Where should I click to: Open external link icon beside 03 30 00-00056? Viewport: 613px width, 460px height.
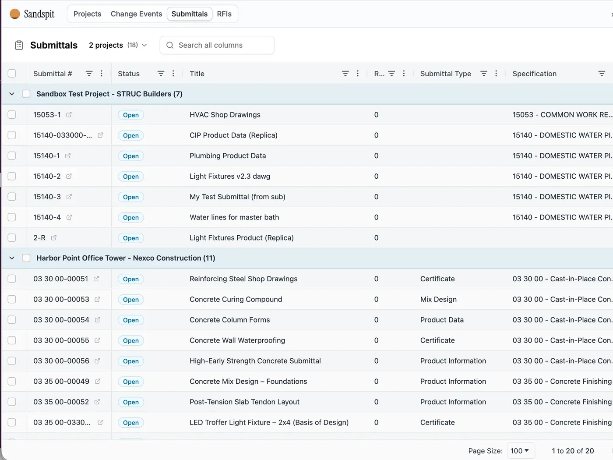point(97,361)
